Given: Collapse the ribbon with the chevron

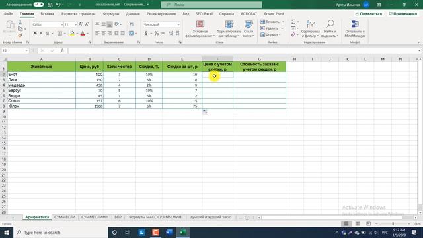Looking at the screenshot, I should (419, 42).
